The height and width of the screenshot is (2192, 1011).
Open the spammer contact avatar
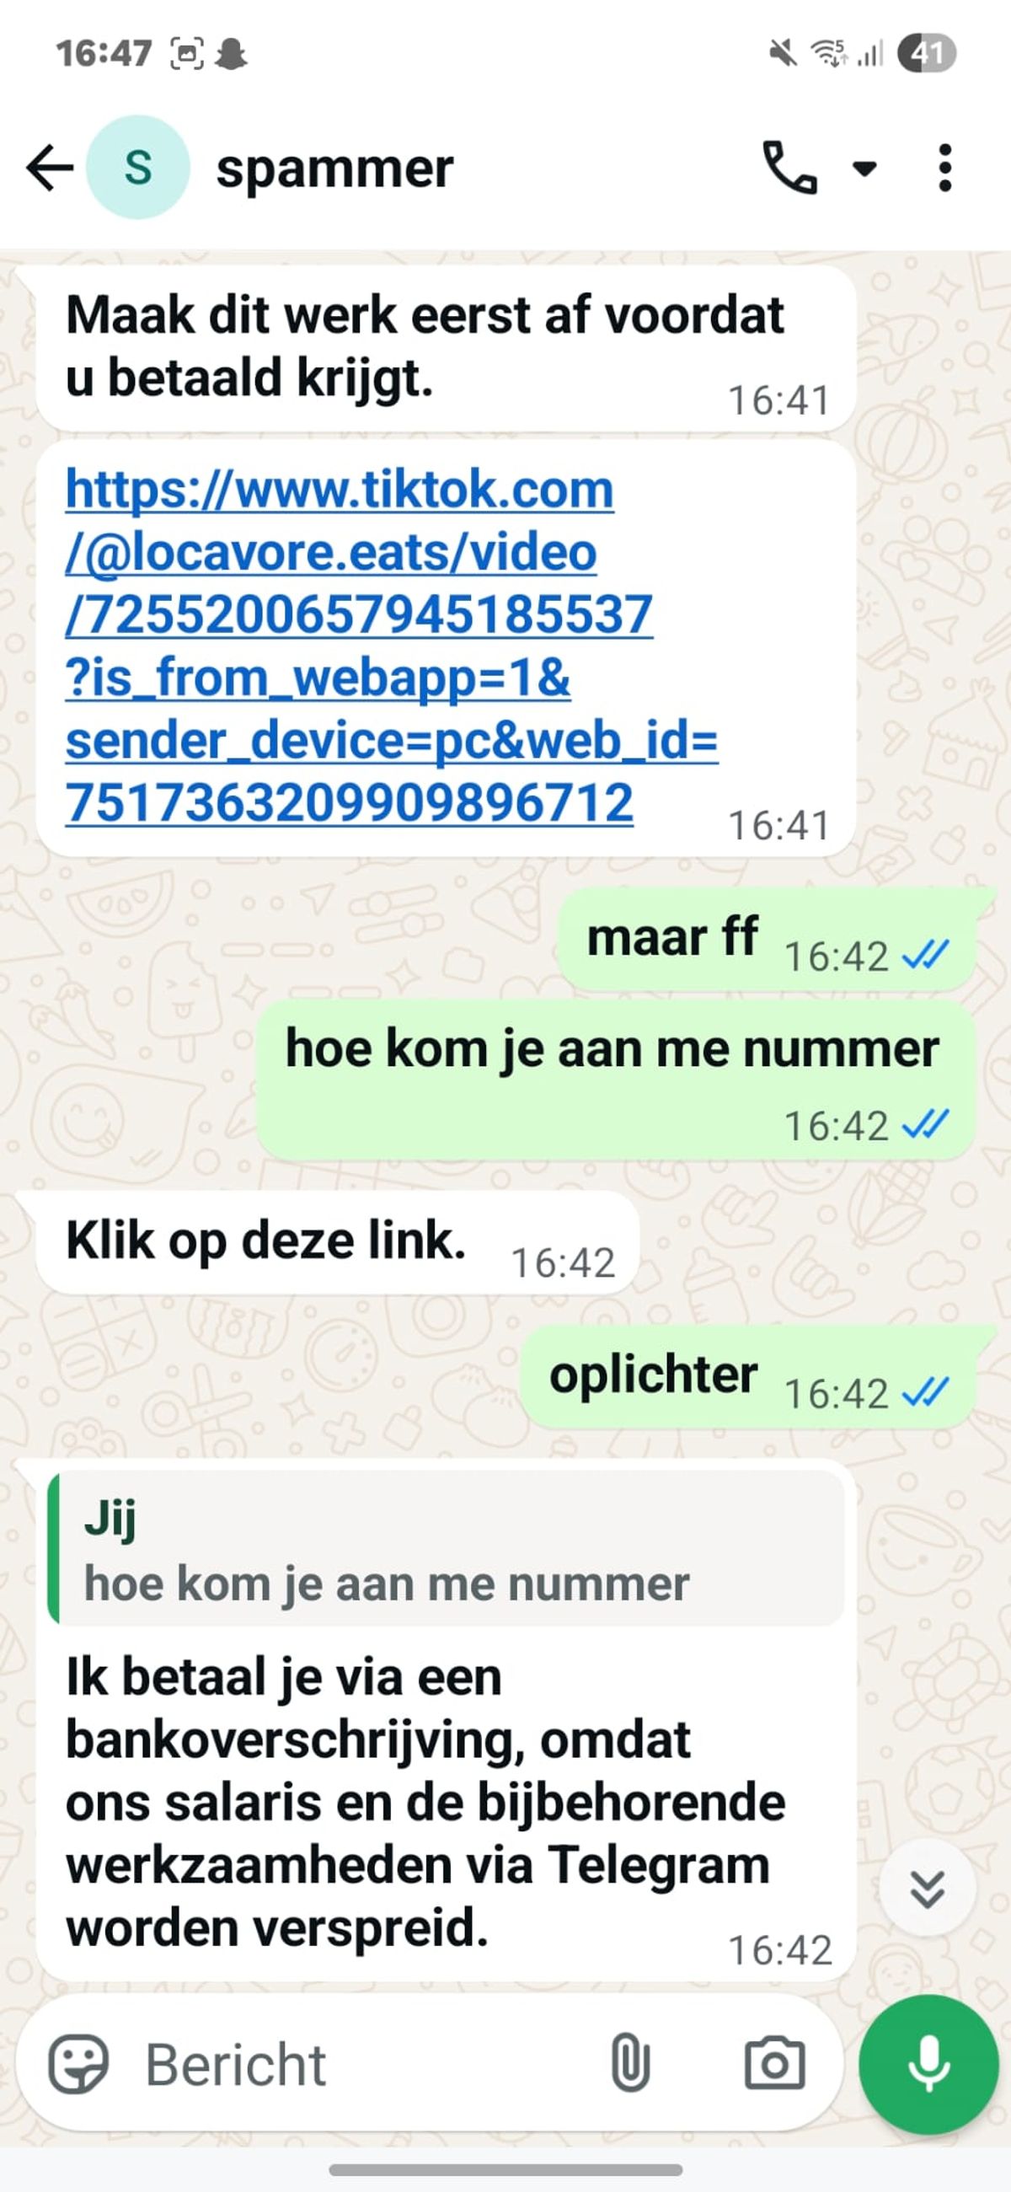point(138,167)
